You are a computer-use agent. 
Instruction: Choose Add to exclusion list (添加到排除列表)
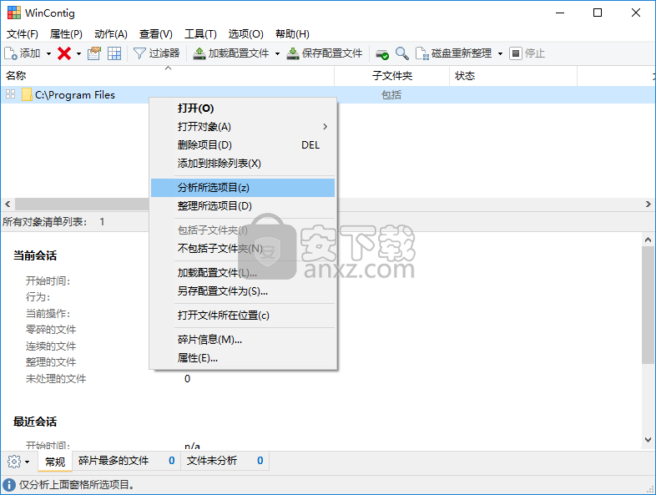[243, 163]
